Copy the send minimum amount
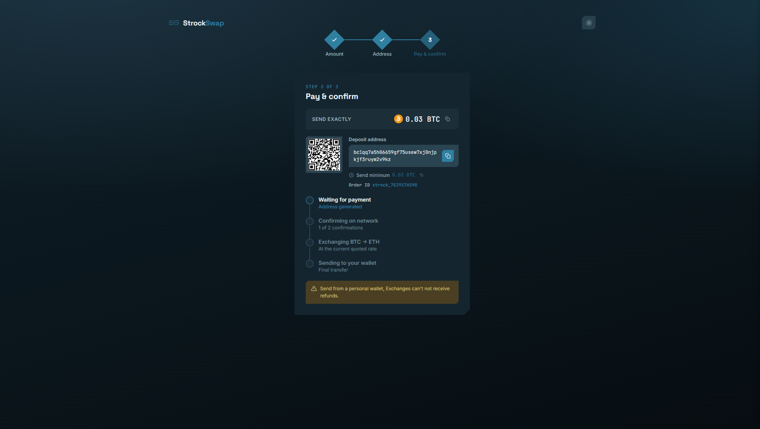Image resolution: width=760 pixels, height=429 pixels. pos(422,175)
